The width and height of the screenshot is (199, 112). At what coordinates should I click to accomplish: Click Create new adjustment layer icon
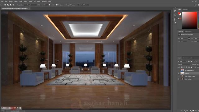point(190,111)
